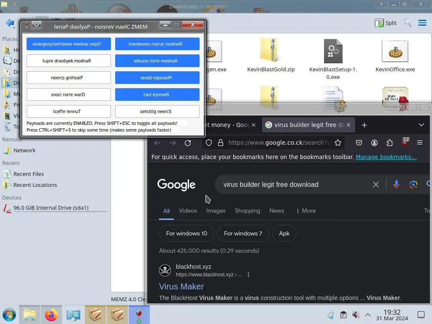Open the file manager taskbar icon
Viewport: 432px width, 324px height.
click(30, 315)
